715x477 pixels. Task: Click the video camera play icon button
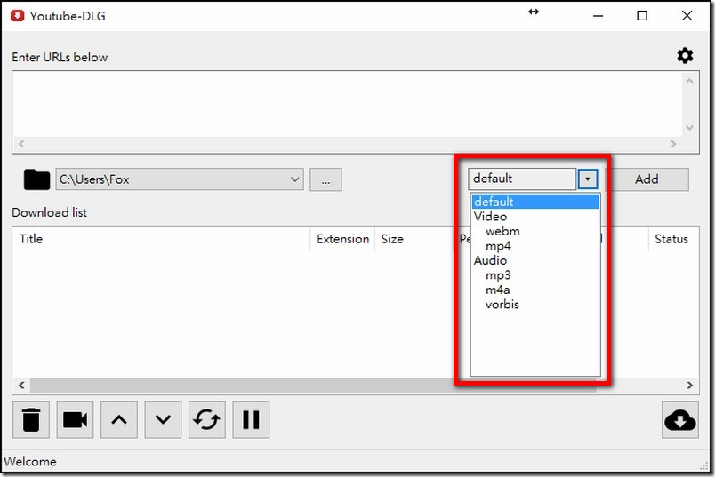pyautogui.click(x=75, y=419)
